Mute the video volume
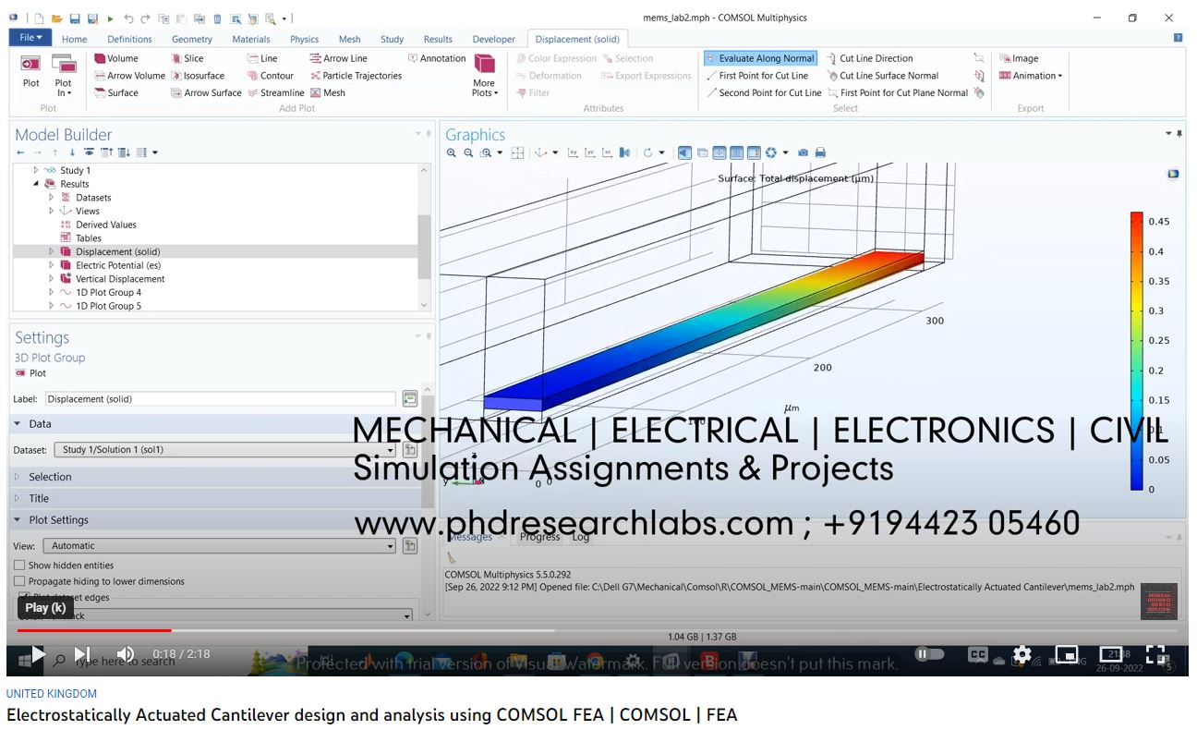 (126, 654)
